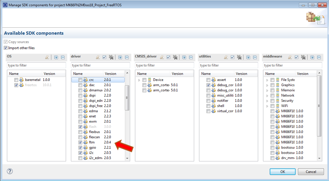Click driver list scroll-down arrow
This screenshot has width=329, height=181.
tap(127, 158)
